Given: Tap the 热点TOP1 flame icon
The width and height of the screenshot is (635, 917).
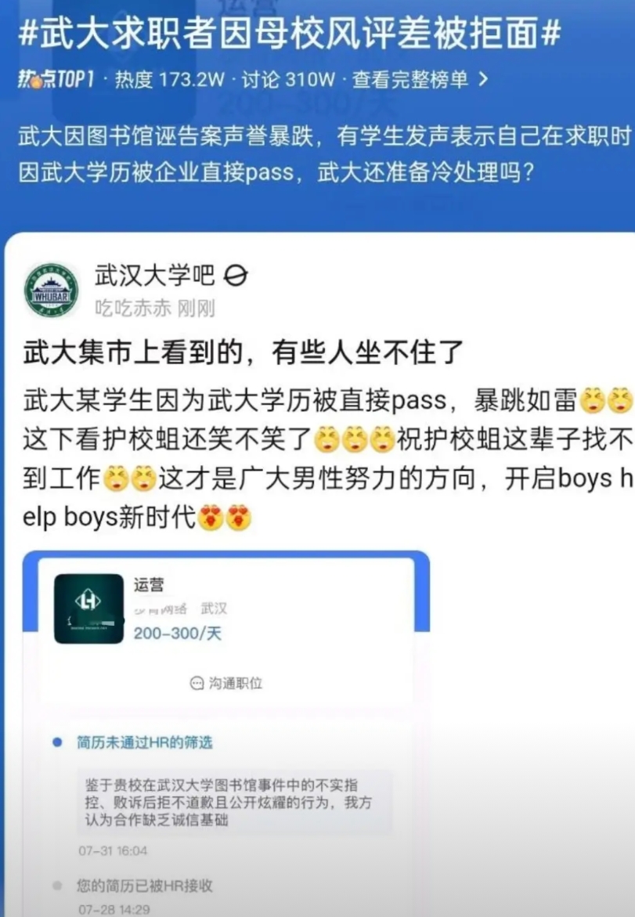Looking at the screenshot, I should click(36, 81).
